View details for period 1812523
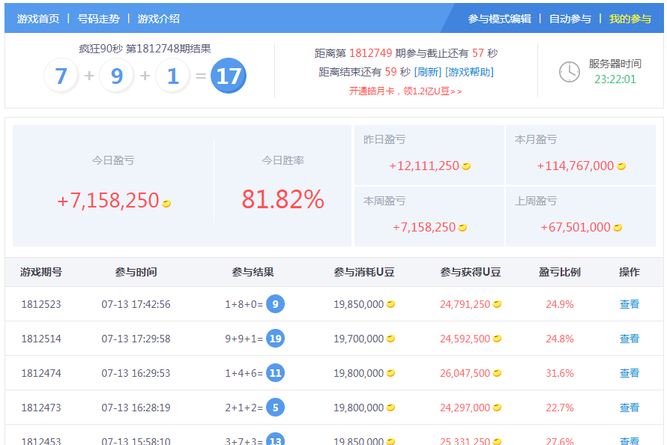The width and height of the screenshot is (667, 445). (x=629, y=304)
